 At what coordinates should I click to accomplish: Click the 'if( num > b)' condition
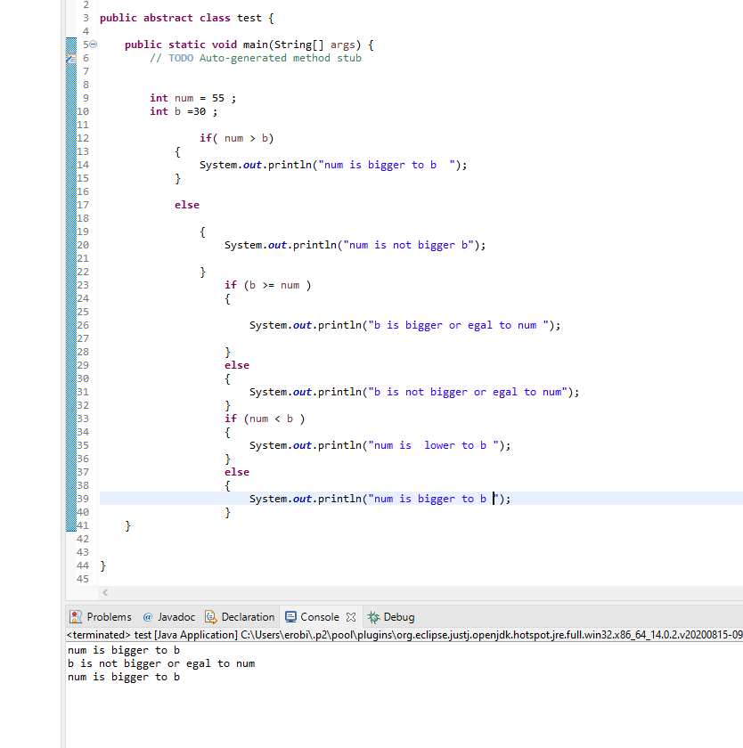[x=237, y=138]
